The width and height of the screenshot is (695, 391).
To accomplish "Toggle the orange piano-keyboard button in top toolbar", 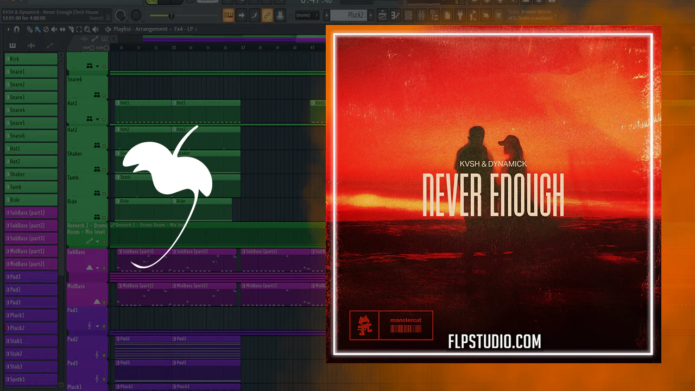I will tap(229, 15).
